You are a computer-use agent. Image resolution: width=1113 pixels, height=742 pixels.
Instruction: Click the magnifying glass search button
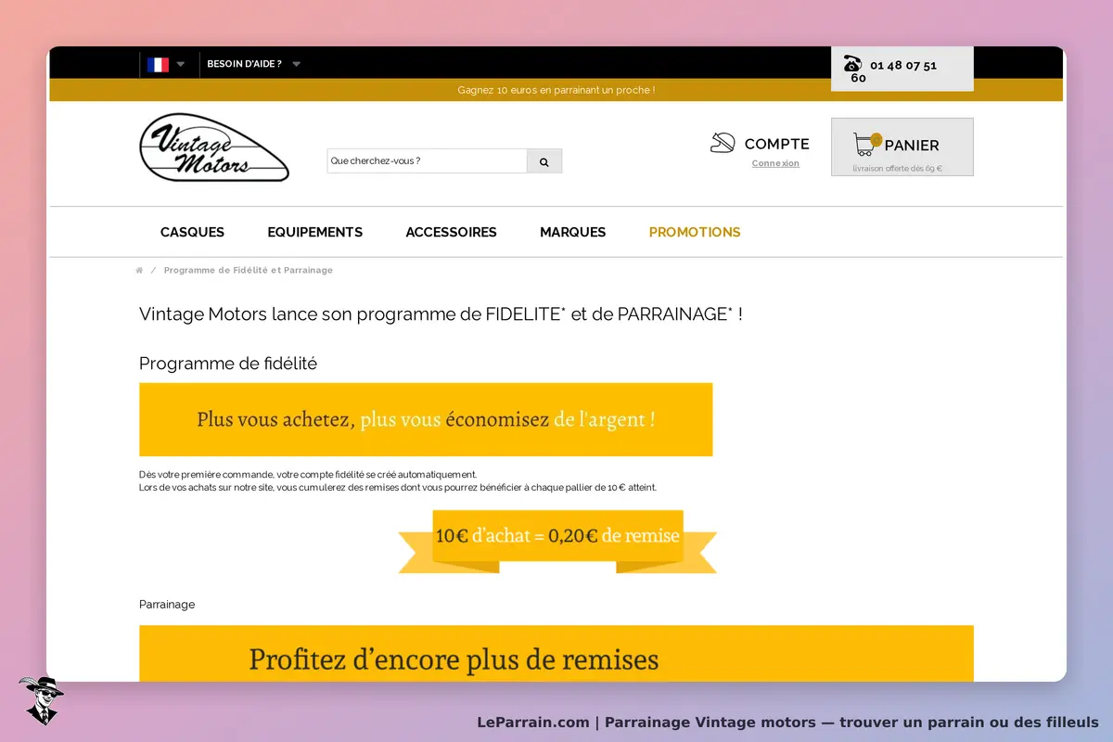pyautogui.click(x=544, y=161)
